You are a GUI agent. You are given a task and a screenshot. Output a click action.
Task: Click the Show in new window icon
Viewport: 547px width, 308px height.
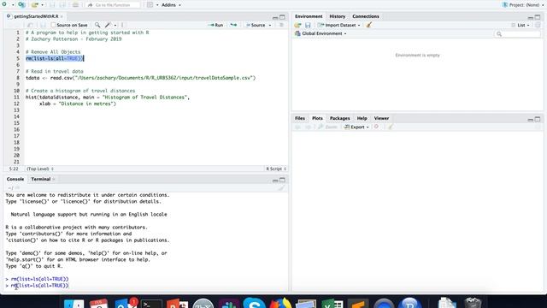tap(31, 25)
